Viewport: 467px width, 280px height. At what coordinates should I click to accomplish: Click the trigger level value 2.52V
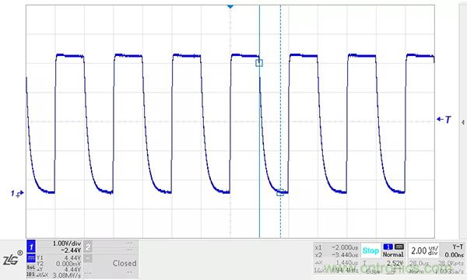coord(395,264)
